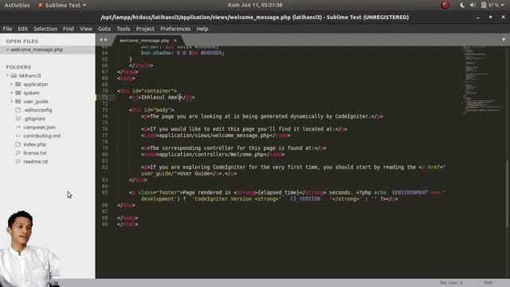Image resolution: width=510 pixels, height=287 pixels.
Task: Open the Selection menu
Action: click(45, 29)
